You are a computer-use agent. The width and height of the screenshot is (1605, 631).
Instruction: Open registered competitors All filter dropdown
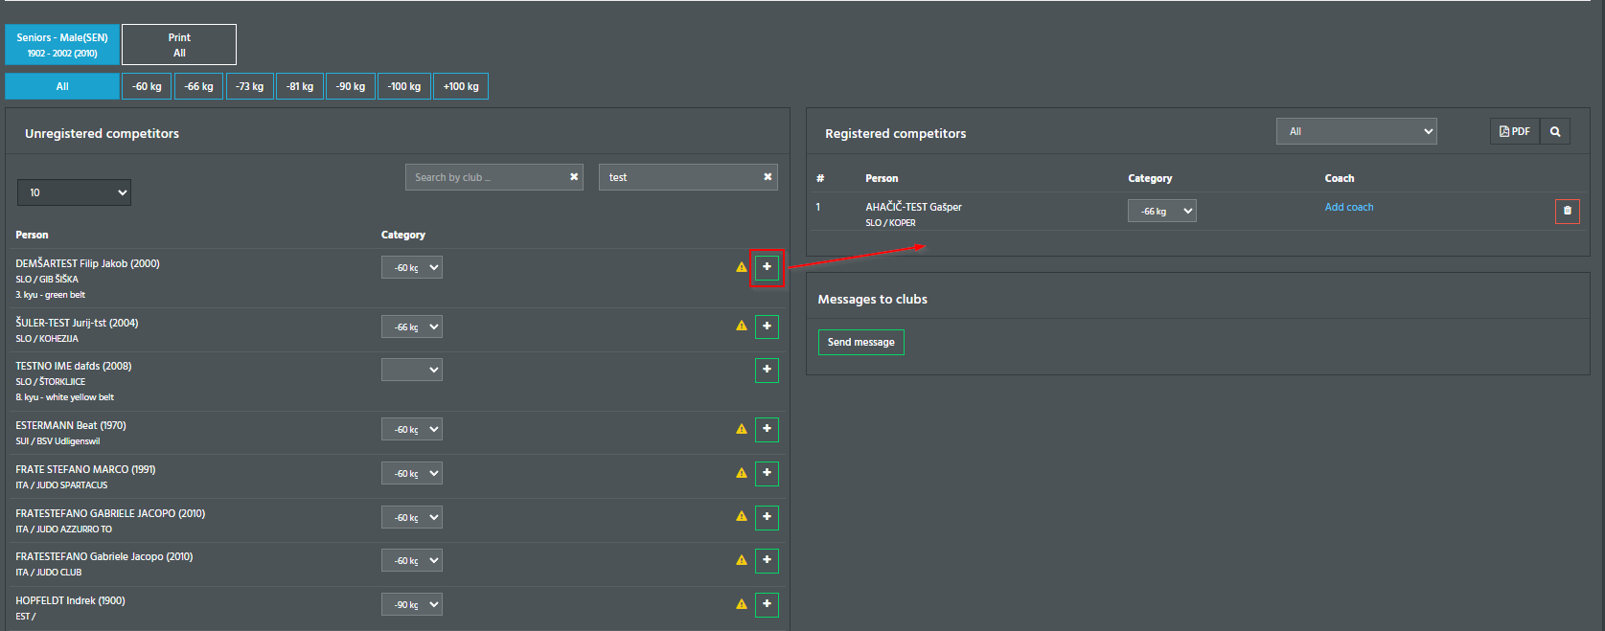pos(1356,131)
